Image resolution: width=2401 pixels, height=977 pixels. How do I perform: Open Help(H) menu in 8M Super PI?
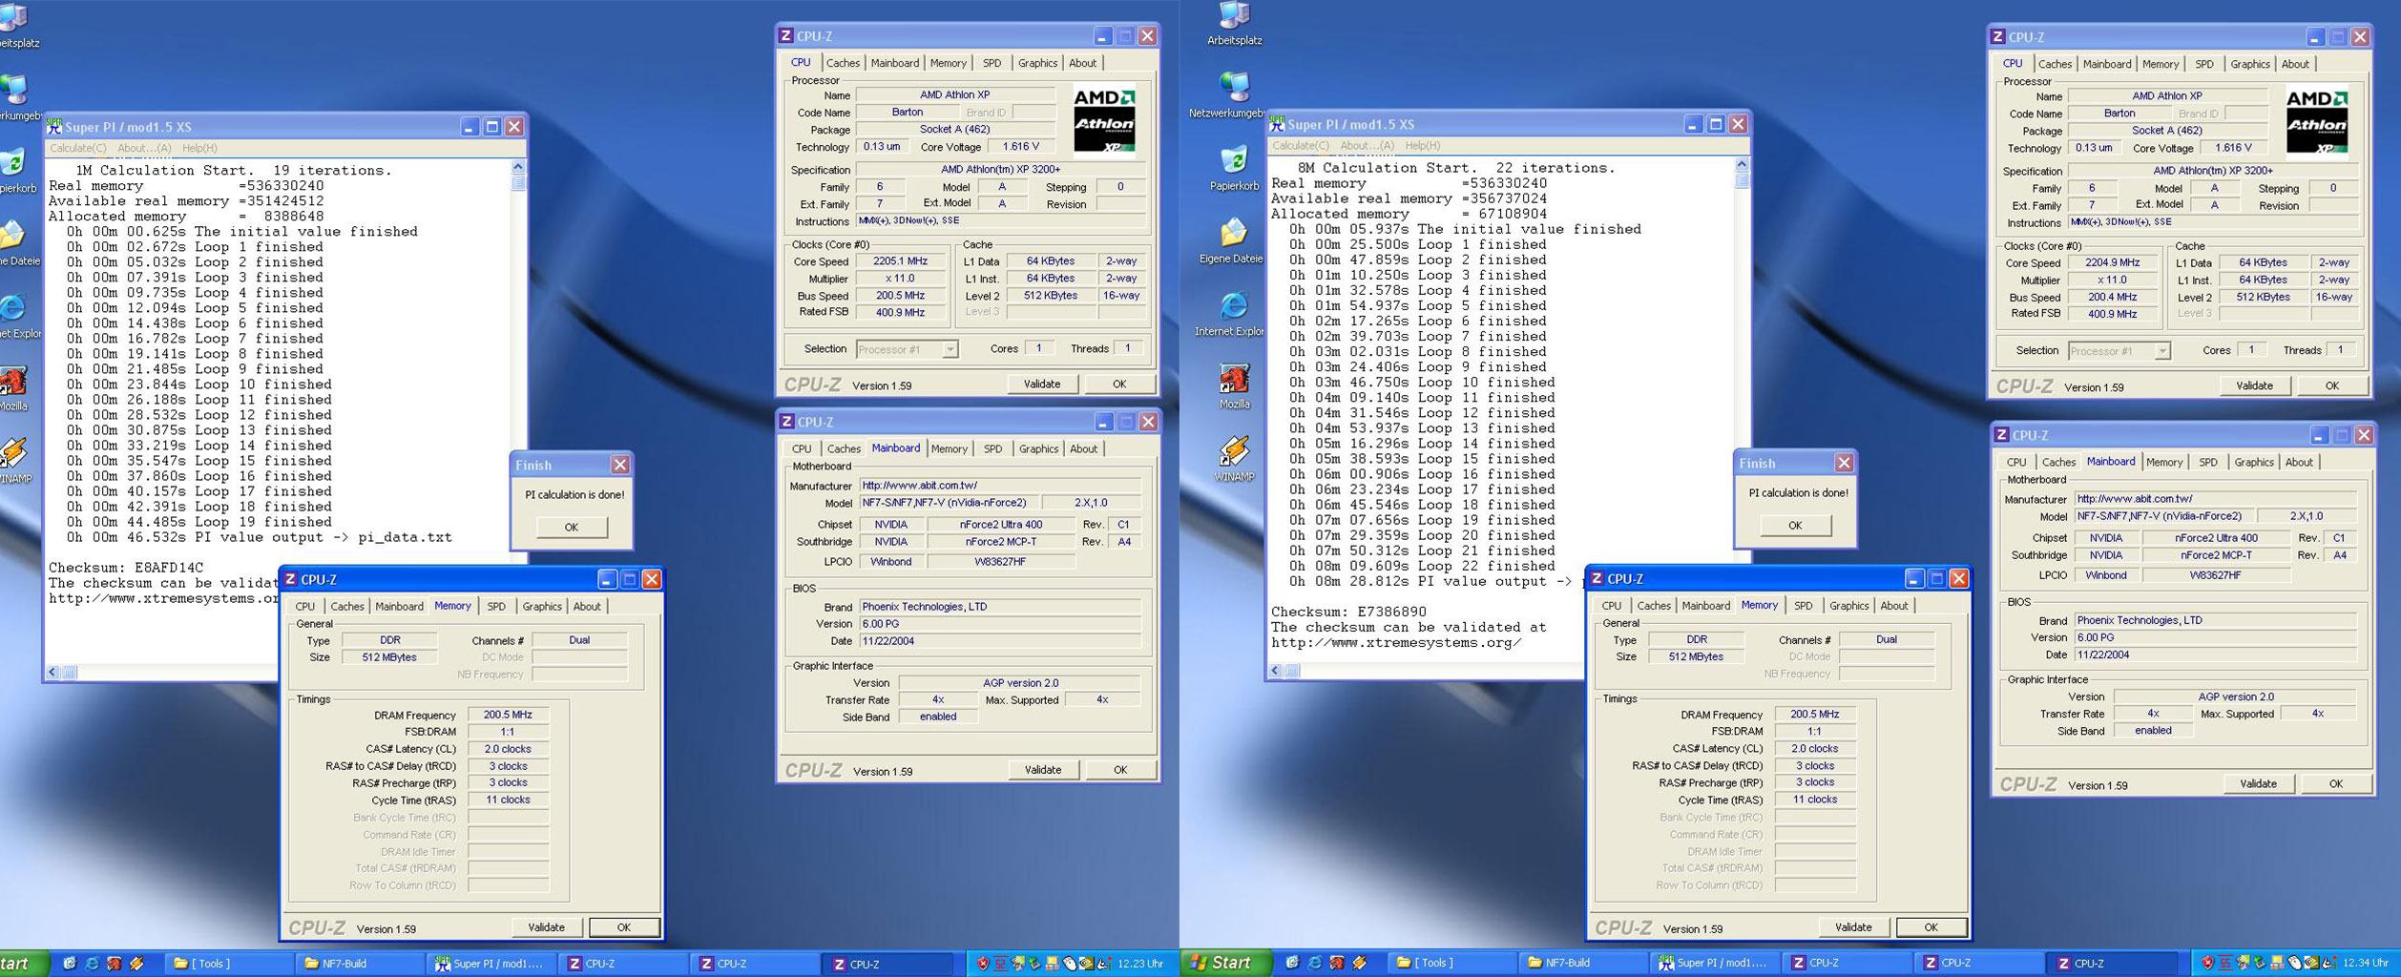[x=1422, y=146]
